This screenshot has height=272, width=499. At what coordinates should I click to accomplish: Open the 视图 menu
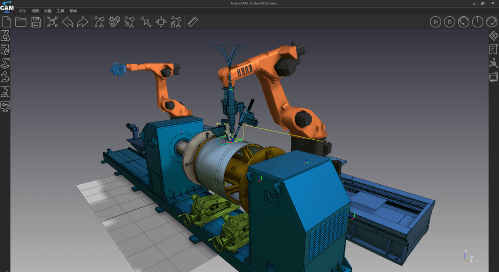pyautogui.click(x=35, y=11)
